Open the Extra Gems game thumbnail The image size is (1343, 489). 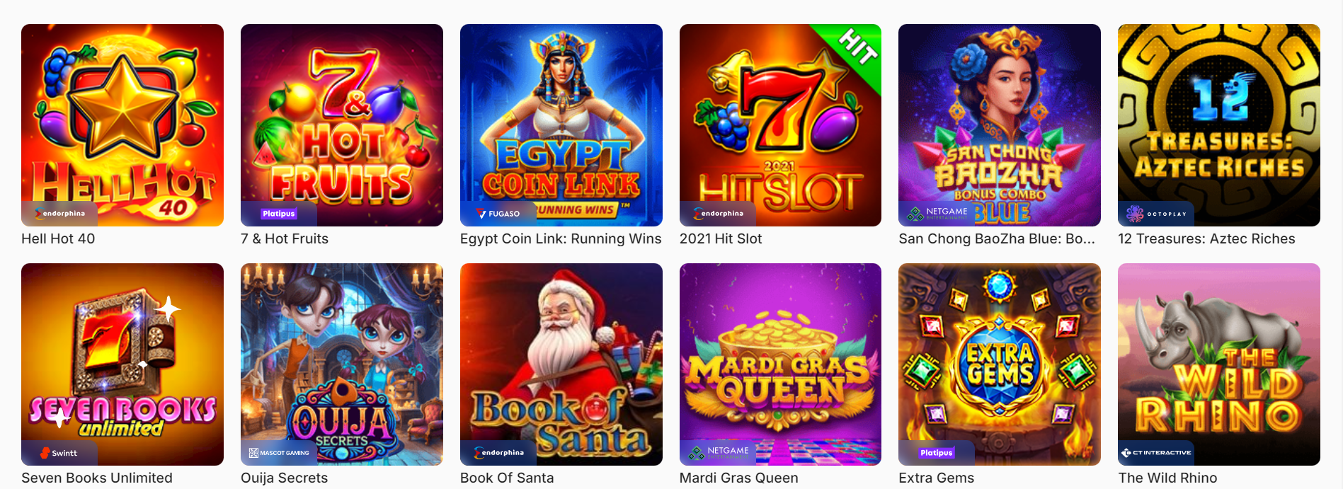click(x=1000, y=364)
